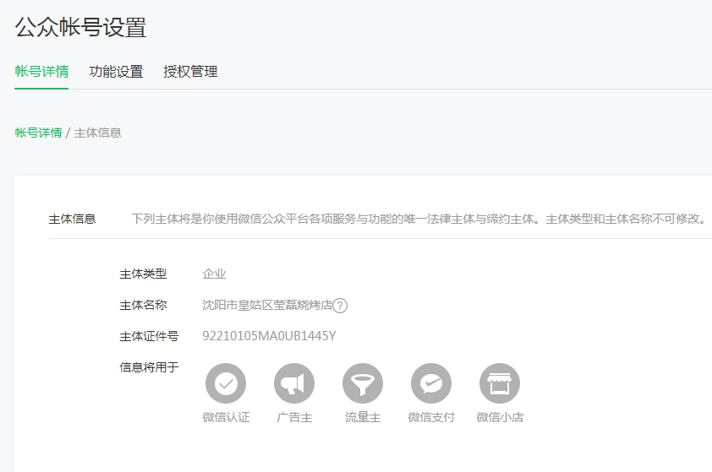Open the 功能设置 tab
The image size is (712, 472).
coord(116,72)
